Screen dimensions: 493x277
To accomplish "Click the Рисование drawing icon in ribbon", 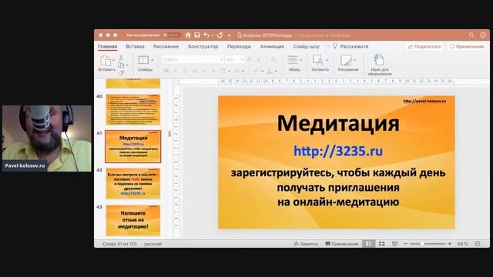I will tap(346, 60).
